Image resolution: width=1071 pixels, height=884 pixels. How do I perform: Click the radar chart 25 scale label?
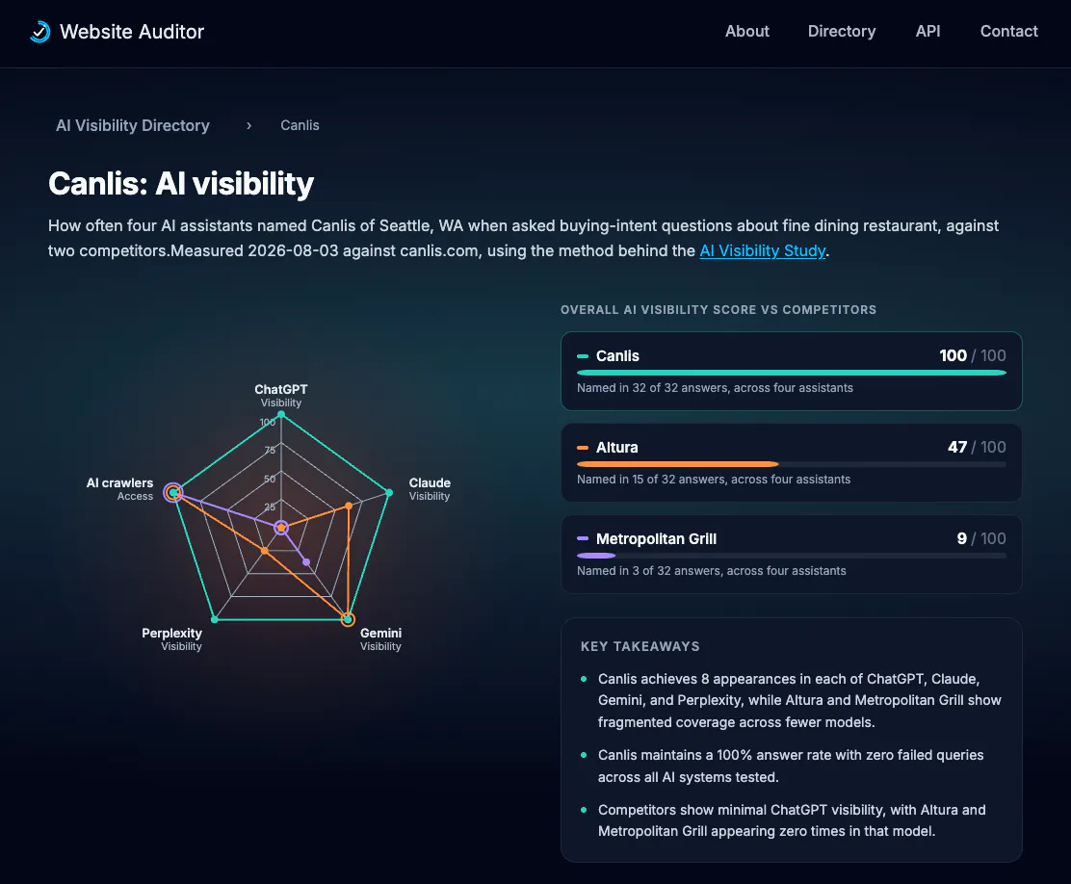270,507
